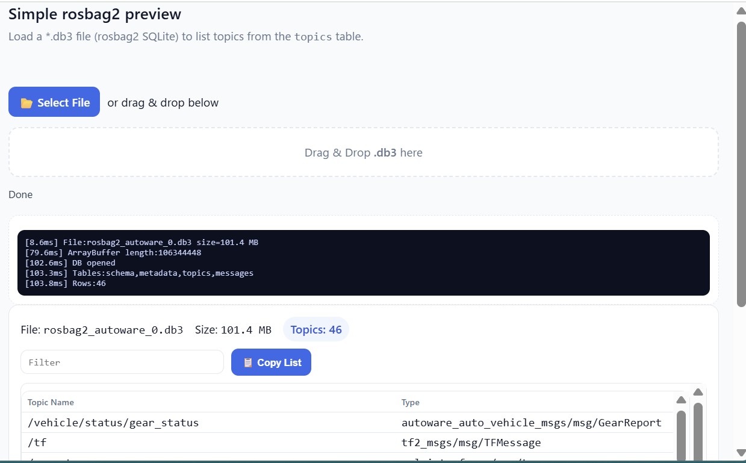Click the clipboard icon on Copy List
746x463 pixels.
247,362
